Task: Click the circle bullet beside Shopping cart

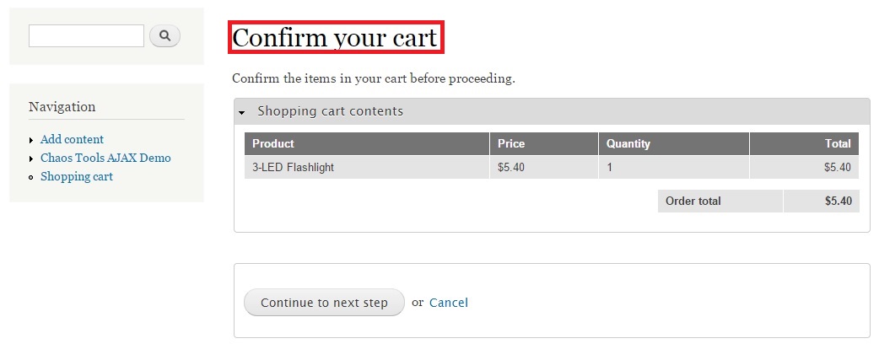Action: (x=31, y=177)
